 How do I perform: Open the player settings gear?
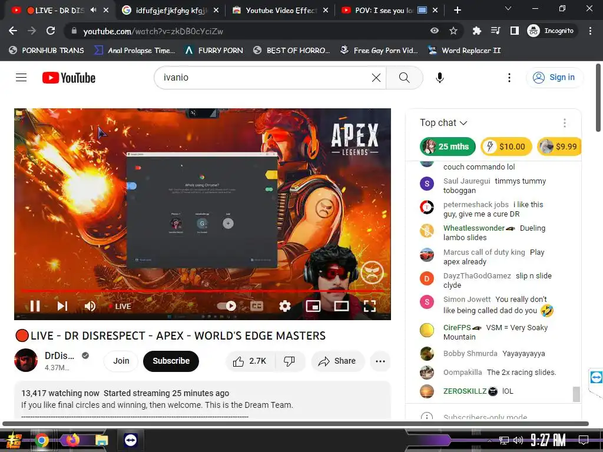(284, 306)
